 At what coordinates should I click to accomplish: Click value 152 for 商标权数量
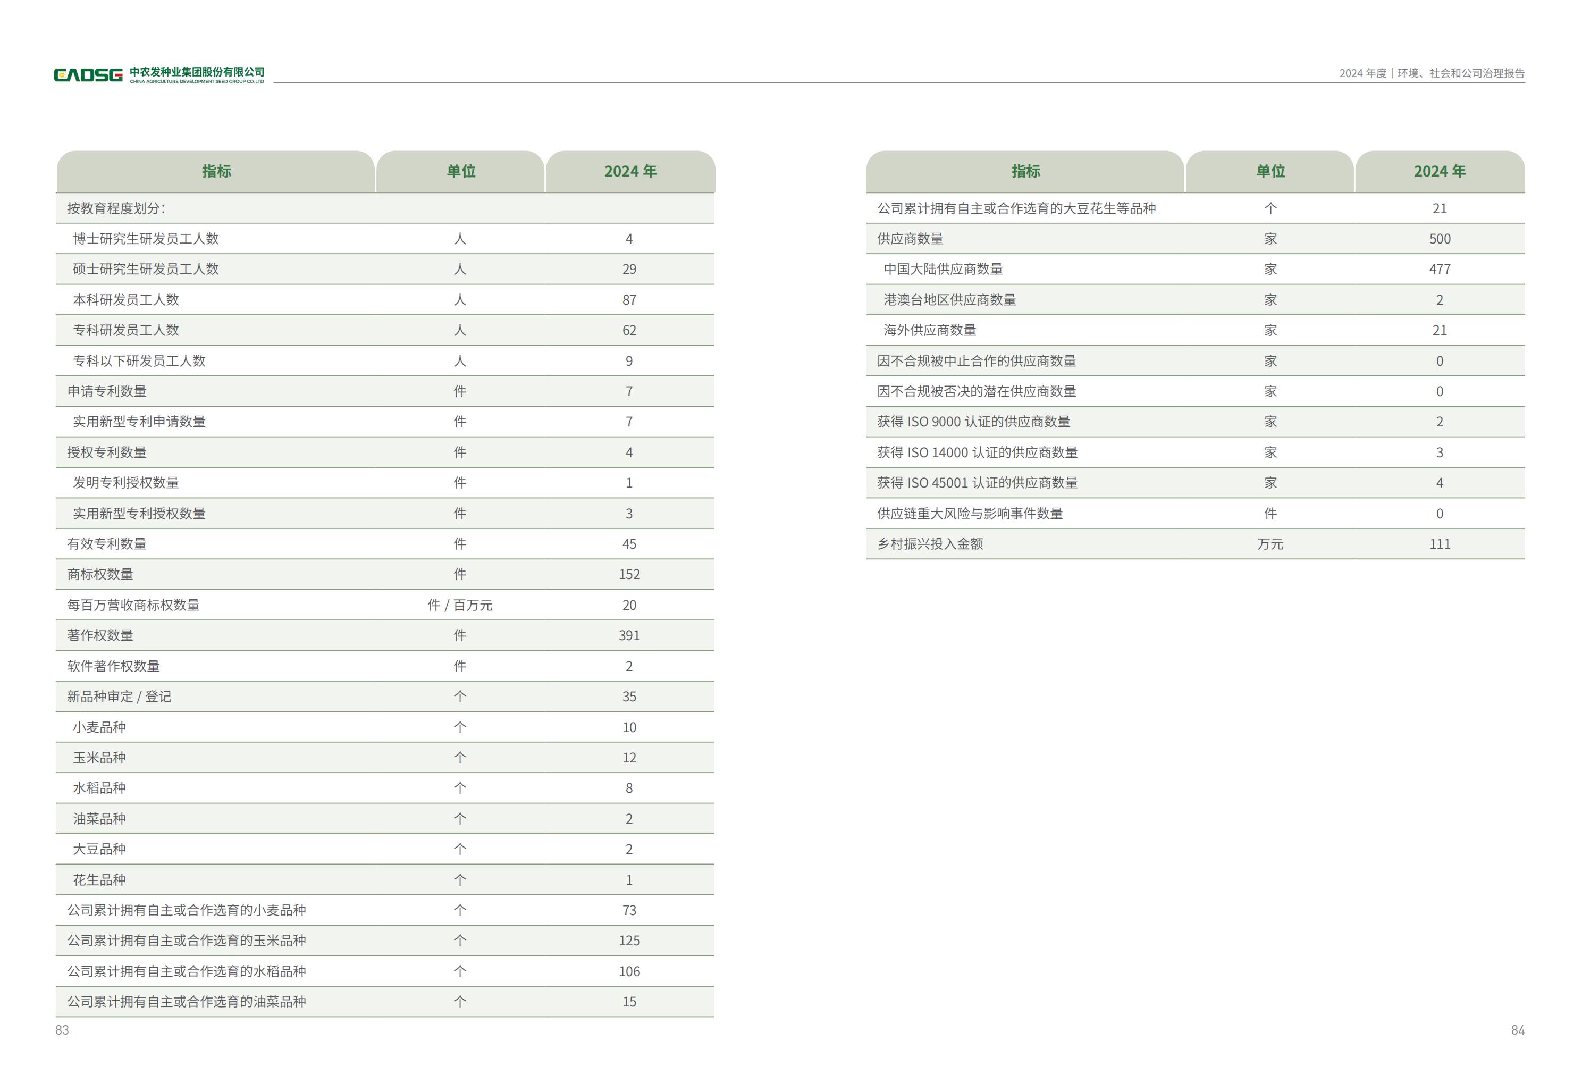pyautogui.click(x=629, y=574)
